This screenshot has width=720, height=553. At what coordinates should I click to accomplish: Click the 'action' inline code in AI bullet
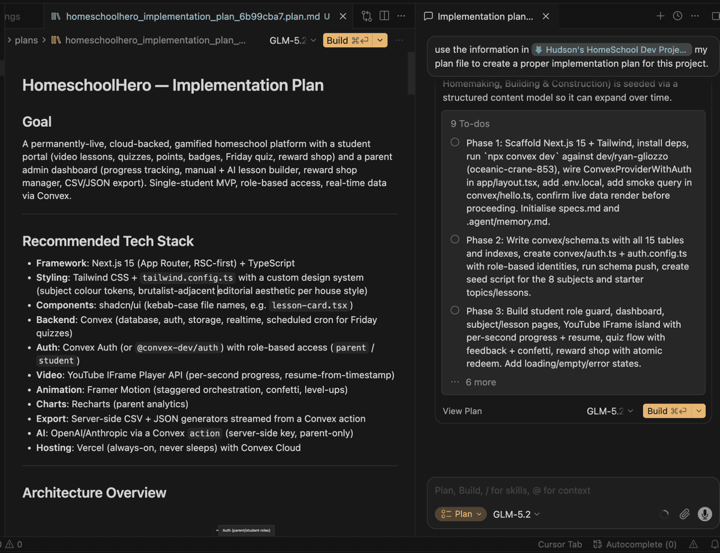(x=205, y=433)
